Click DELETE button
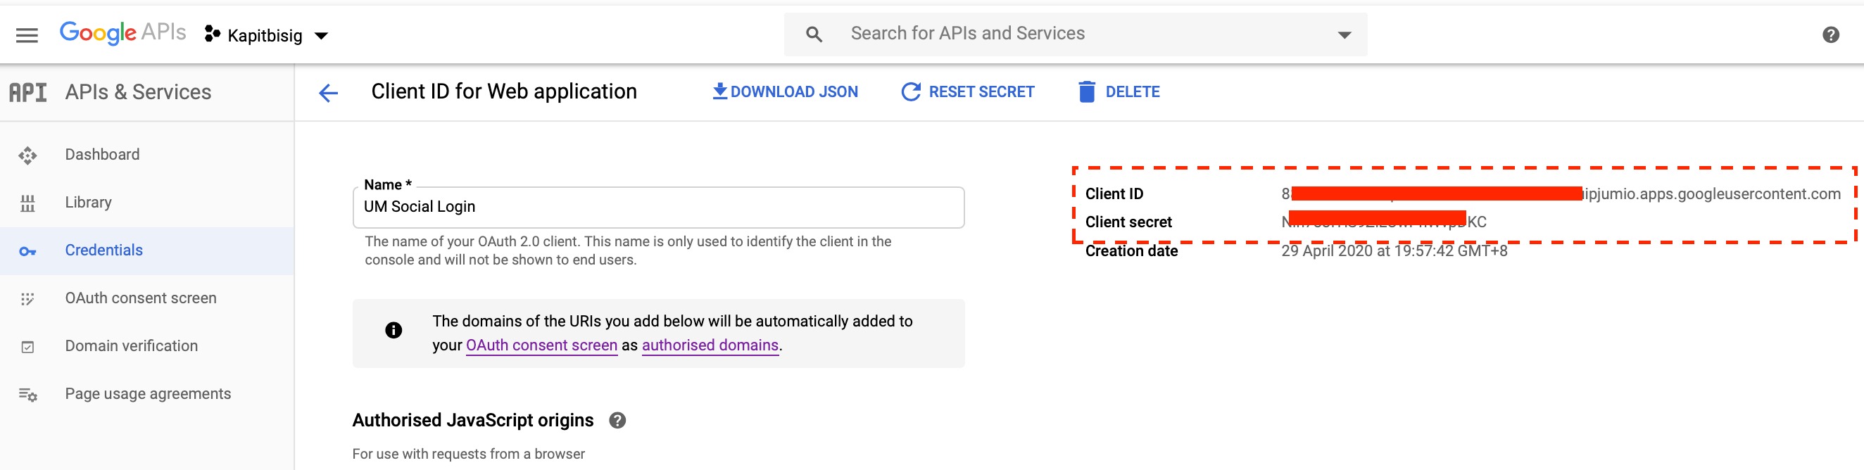The width and height of the screenshot is (1864, 470). click(x=1119, y=92)
